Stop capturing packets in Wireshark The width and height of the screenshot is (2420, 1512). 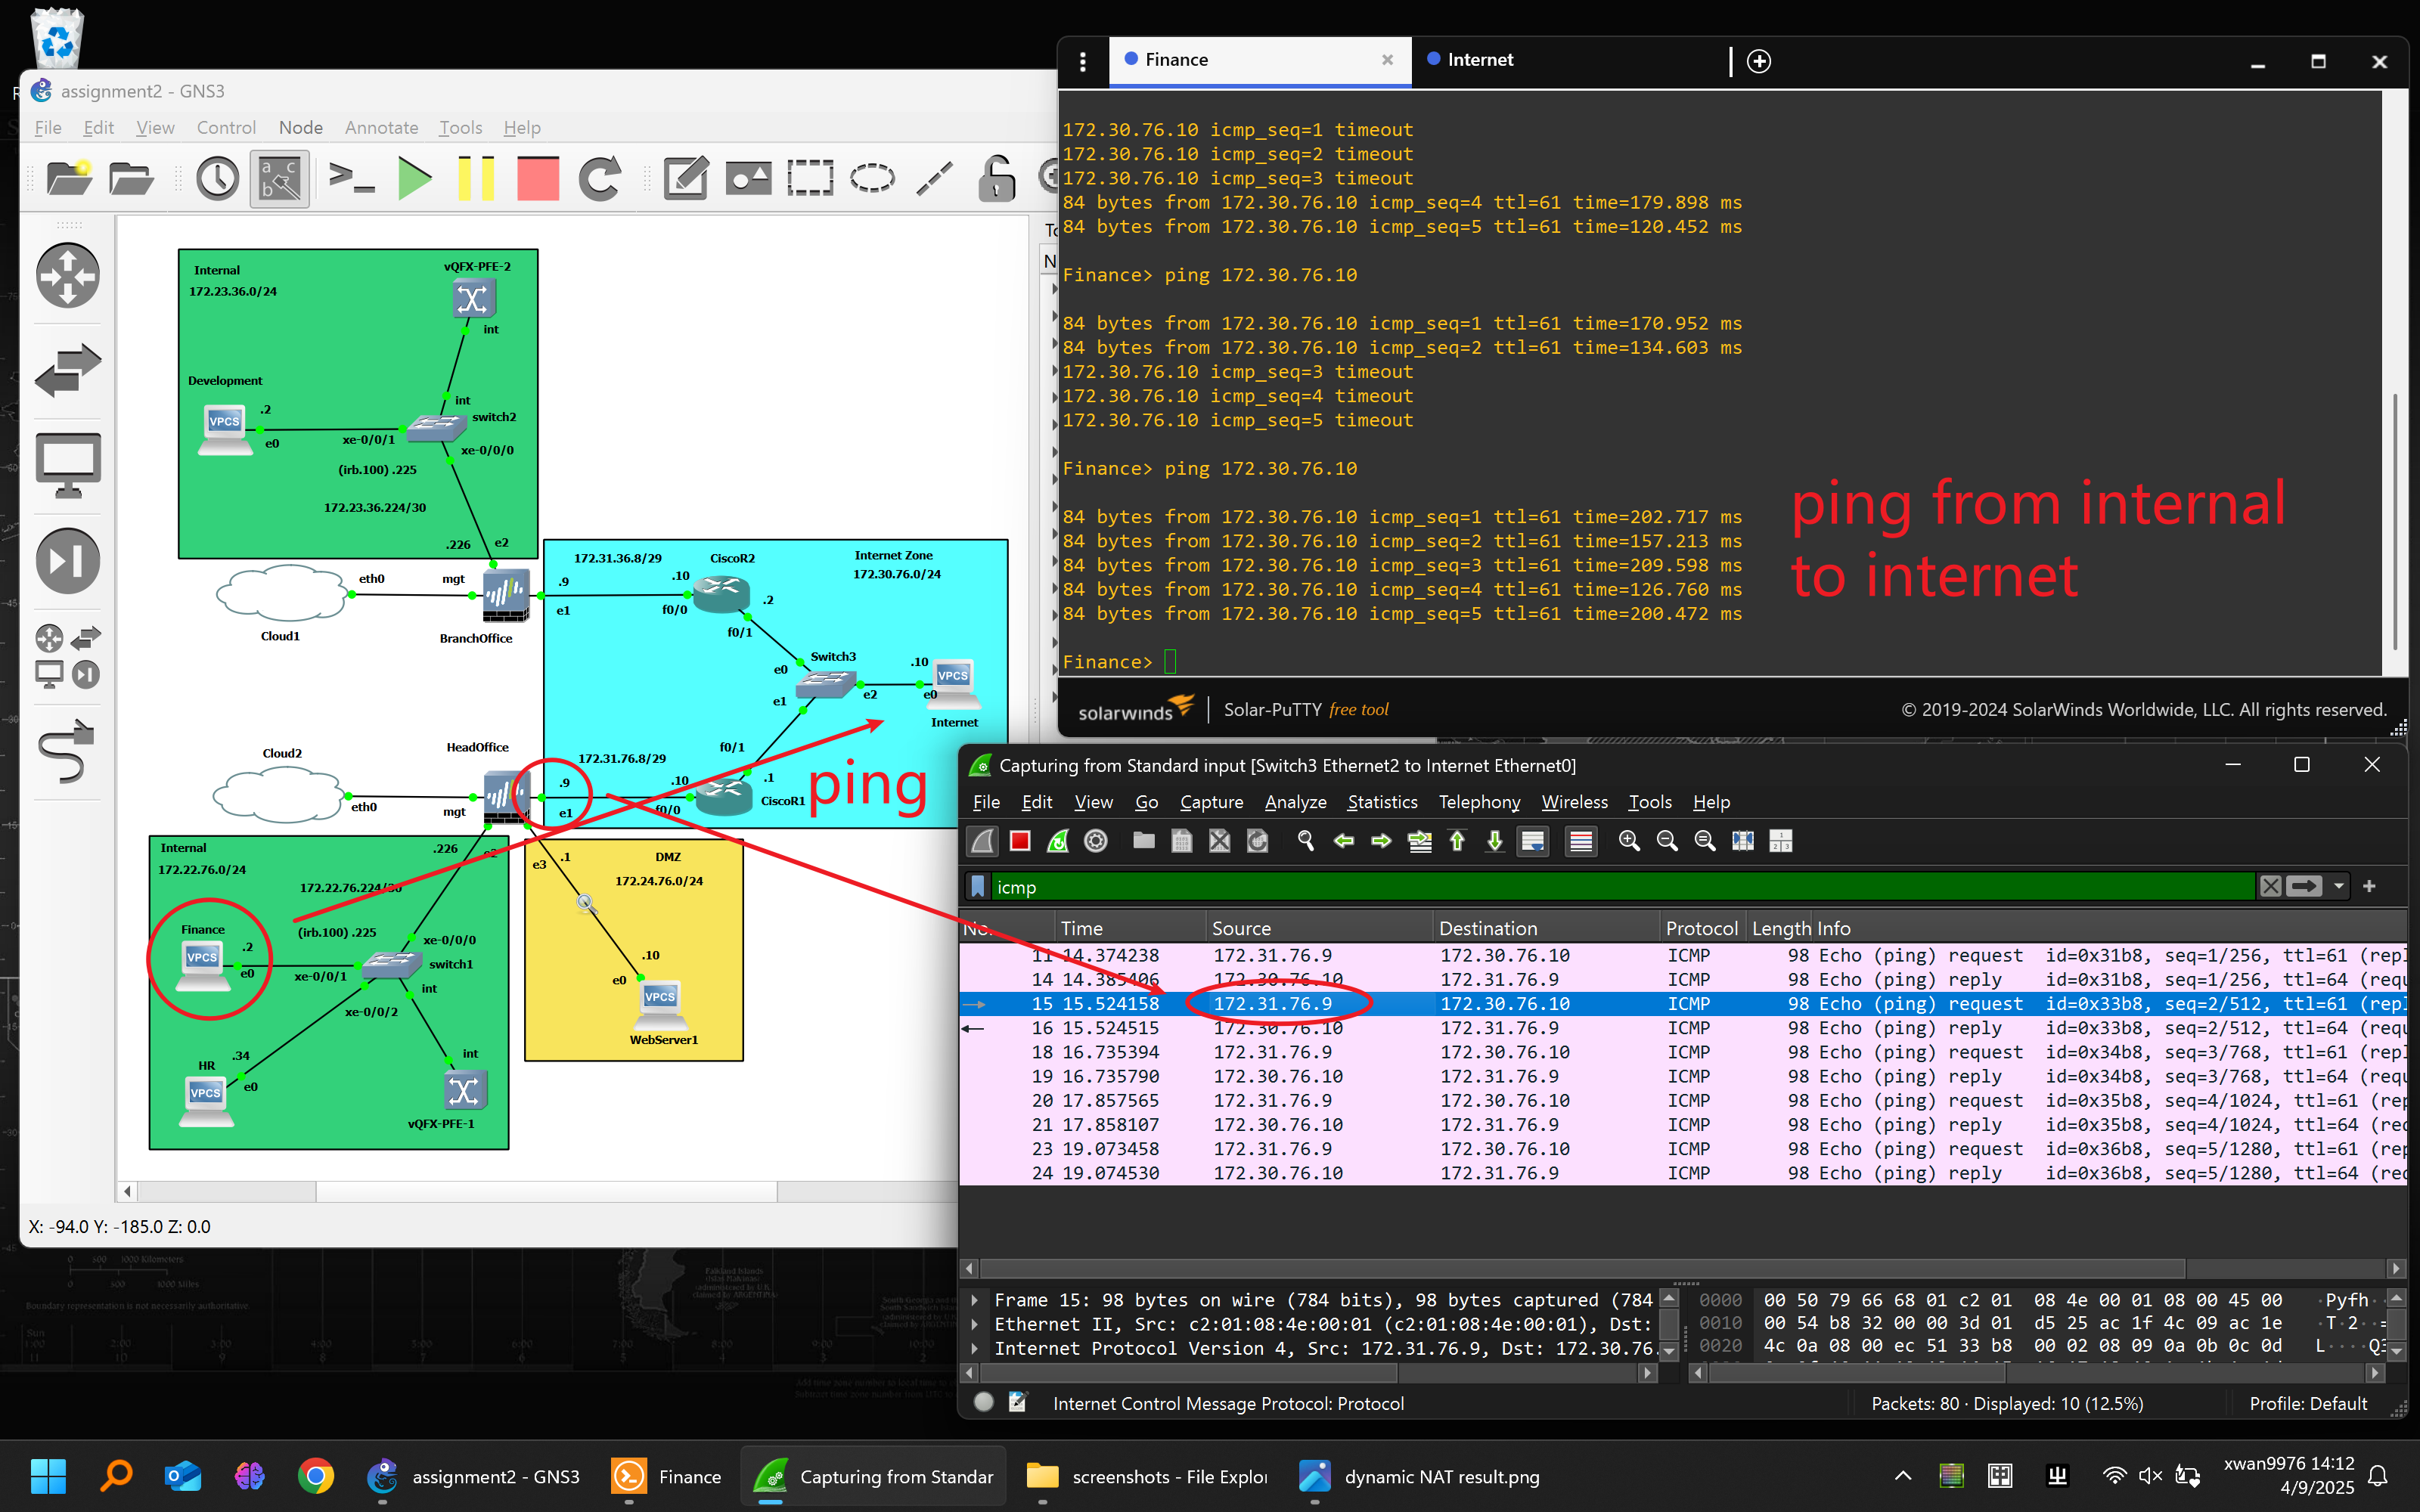1020,841
